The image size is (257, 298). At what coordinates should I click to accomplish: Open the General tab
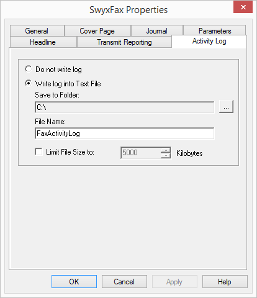tap(37, 31)
